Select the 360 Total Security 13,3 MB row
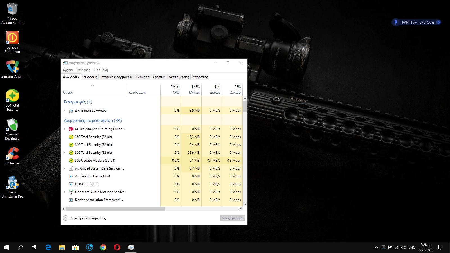The image size is (450, 253). pos(152,137)
